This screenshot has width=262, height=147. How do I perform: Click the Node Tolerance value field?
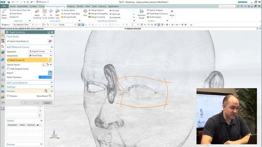click(x=45, y=77)
